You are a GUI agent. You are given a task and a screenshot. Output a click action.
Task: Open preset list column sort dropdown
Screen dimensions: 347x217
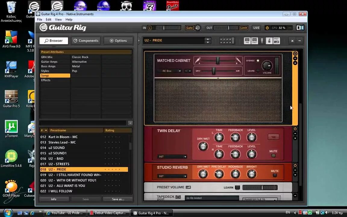[x=46, y=131]
